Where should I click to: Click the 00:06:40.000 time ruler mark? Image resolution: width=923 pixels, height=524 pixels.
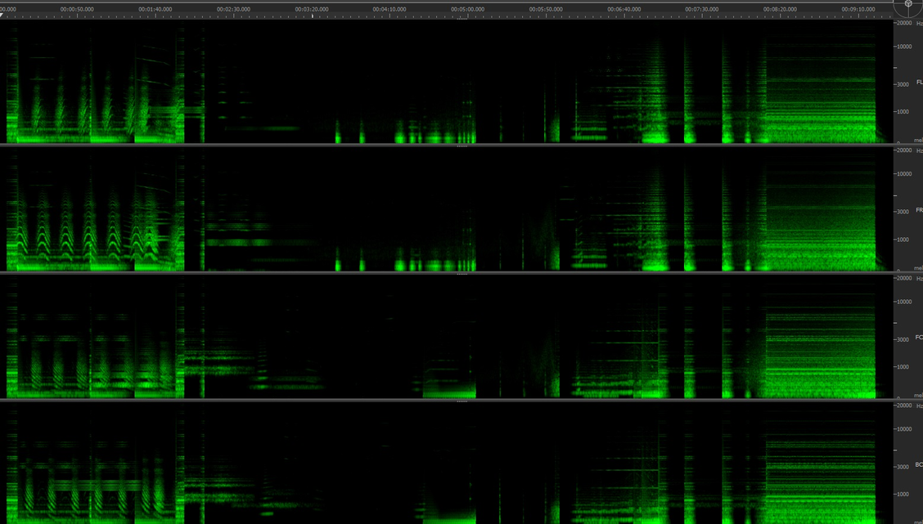(624, 10)
